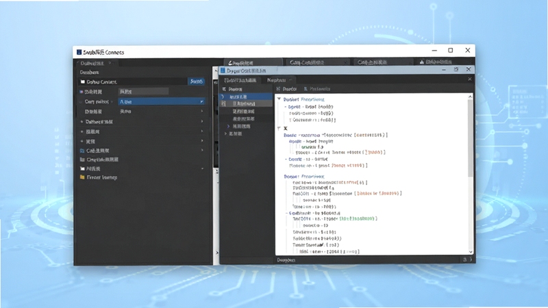Select the gray highlighted tree row below blue one
This screenshot has height=308, width=548.
pyautogui.click(x=247, y=104)
